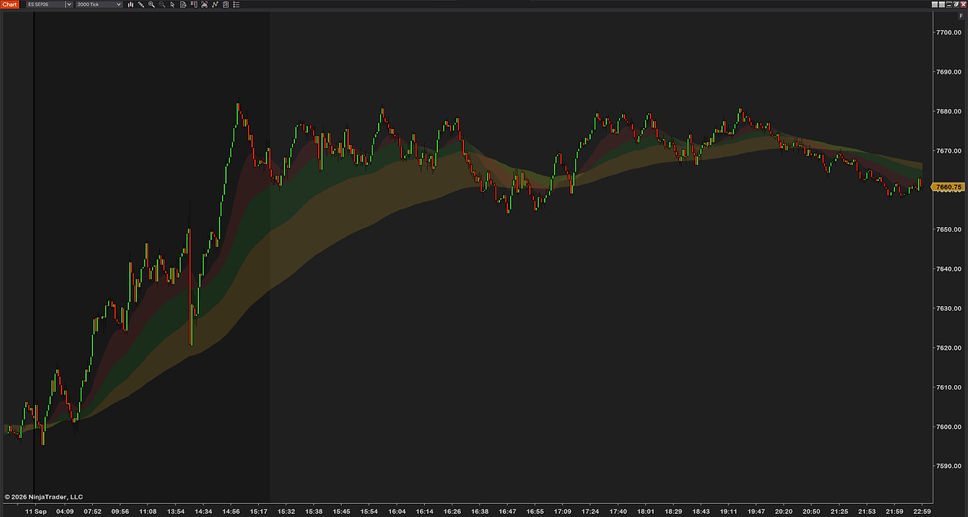Image resolution: width=968 pixels, height=517 pixels.
Task: Click the 11 Sep date axis label
Action: [x=36, y=511]
